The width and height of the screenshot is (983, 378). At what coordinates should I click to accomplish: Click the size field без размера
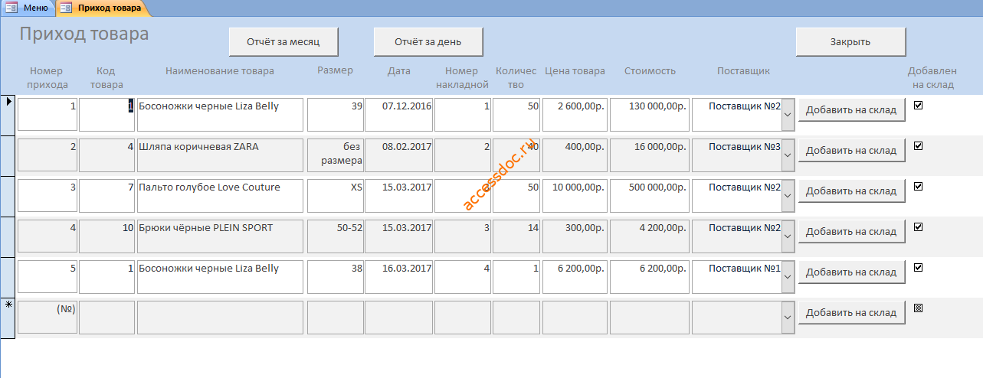tap(336, 155)
